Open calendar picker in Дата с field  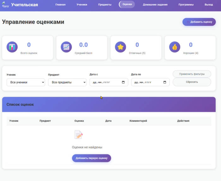123,82
